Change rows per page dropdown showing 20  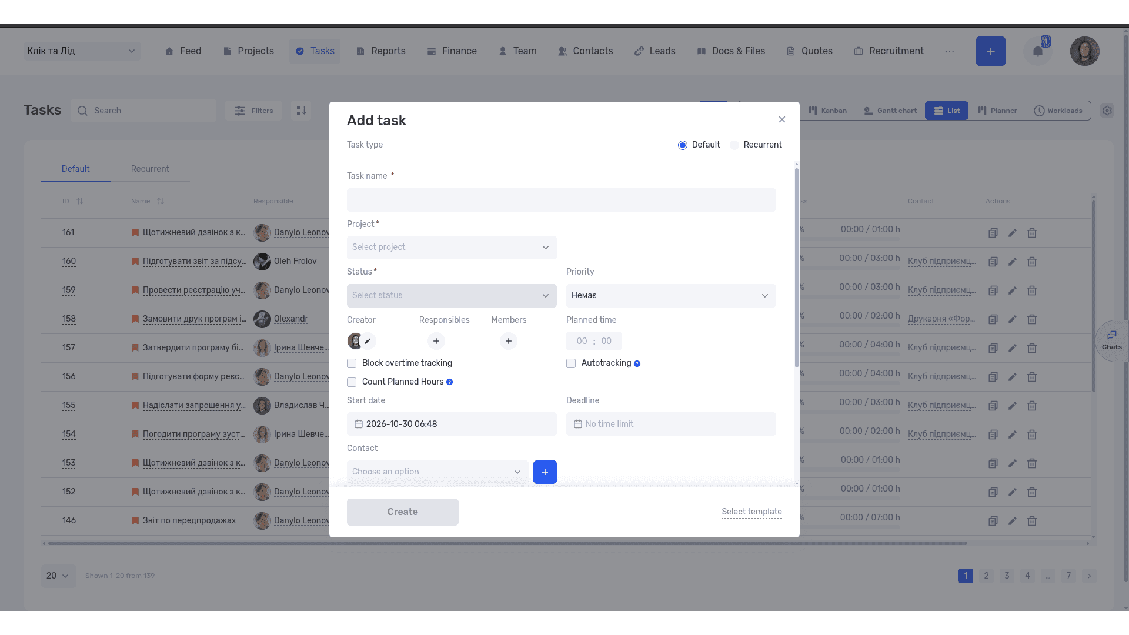tap(58, 576)
